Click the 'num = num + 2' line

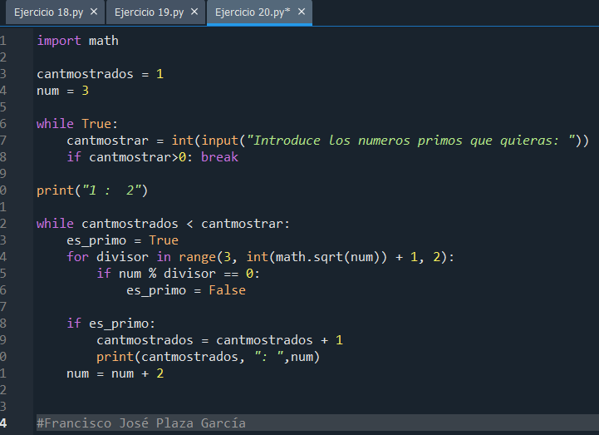(115, 373)
